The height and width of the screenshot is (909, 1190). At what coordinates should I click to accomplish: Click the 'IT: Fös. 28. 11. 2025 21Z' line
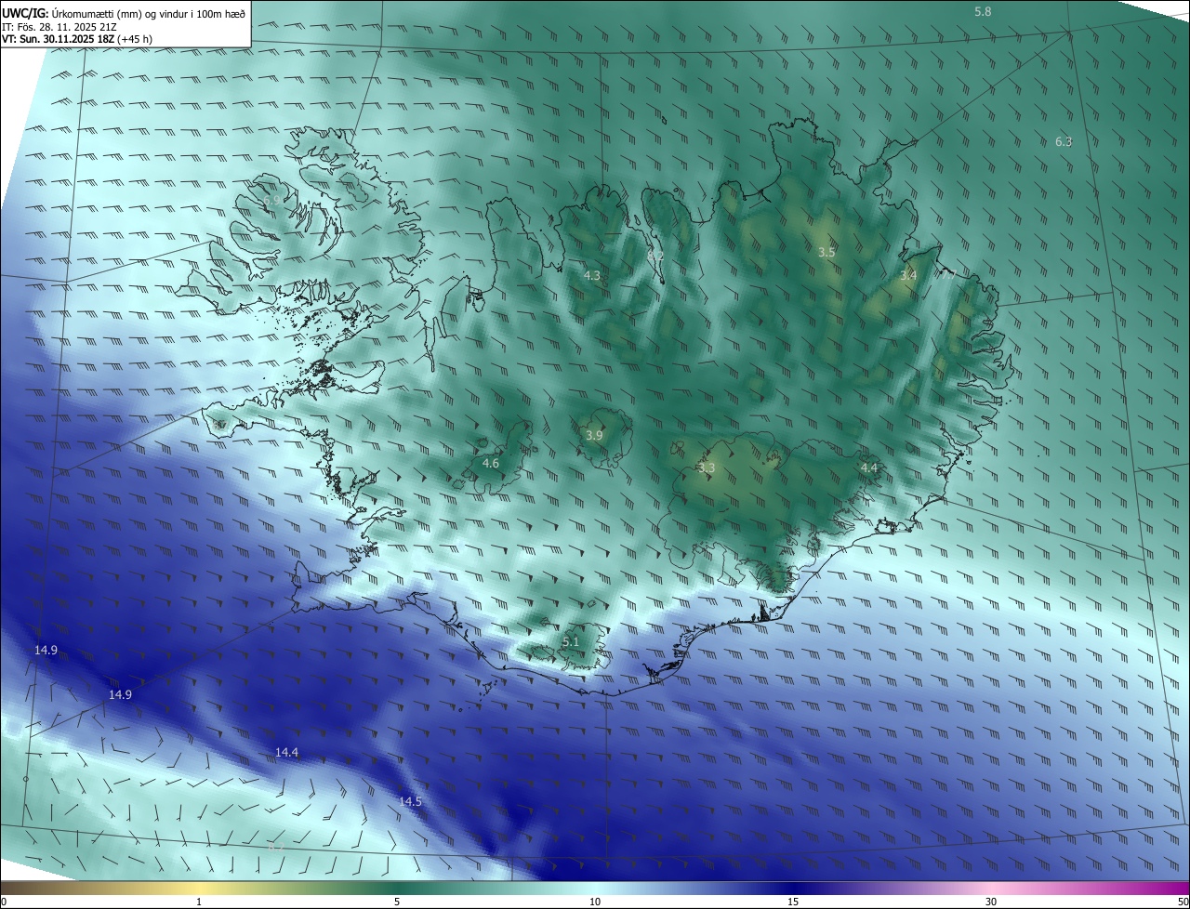[59, 26]
